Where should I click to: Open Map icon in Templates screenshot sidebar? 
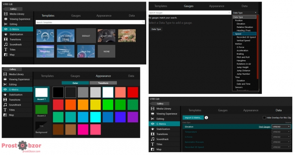point(6,55)
